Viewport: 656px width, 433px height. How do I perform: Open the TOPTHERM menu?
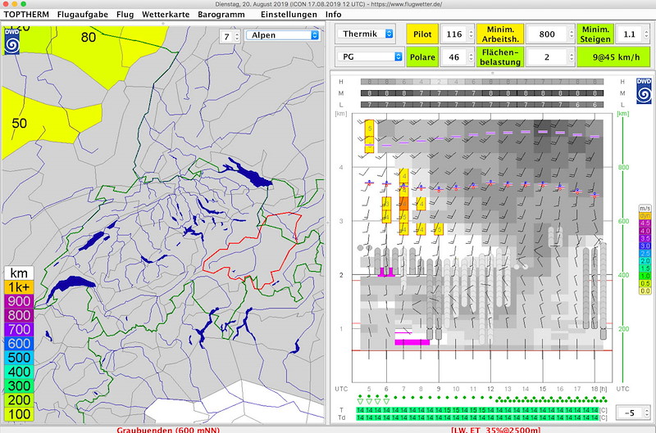point(26,14)
